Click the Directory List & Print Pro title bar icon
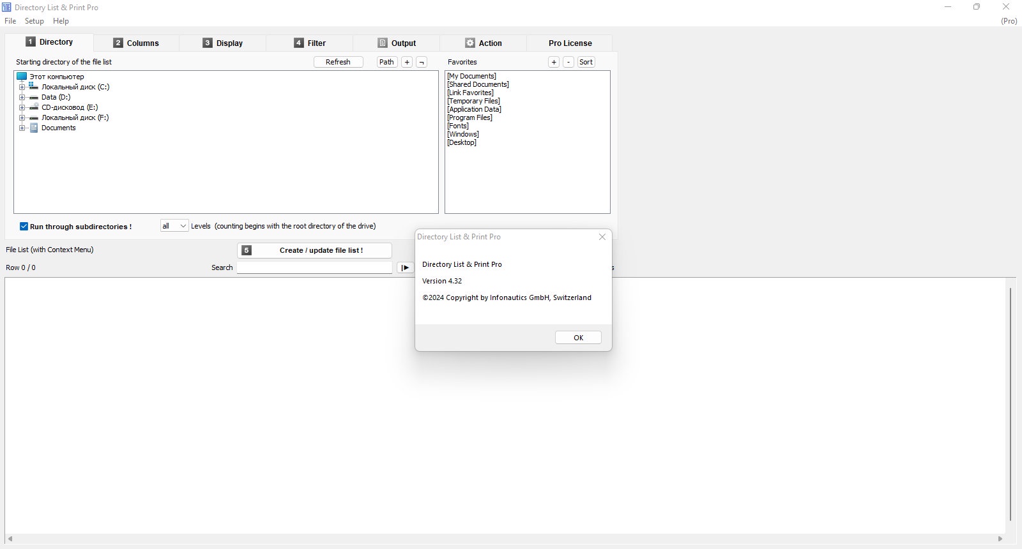1022x549 pixels. click(x=6, y=7)
